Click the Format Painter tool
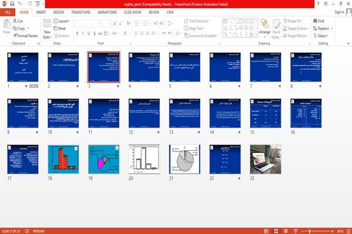This screenshot has height=234, width=352. click(25, 36)
